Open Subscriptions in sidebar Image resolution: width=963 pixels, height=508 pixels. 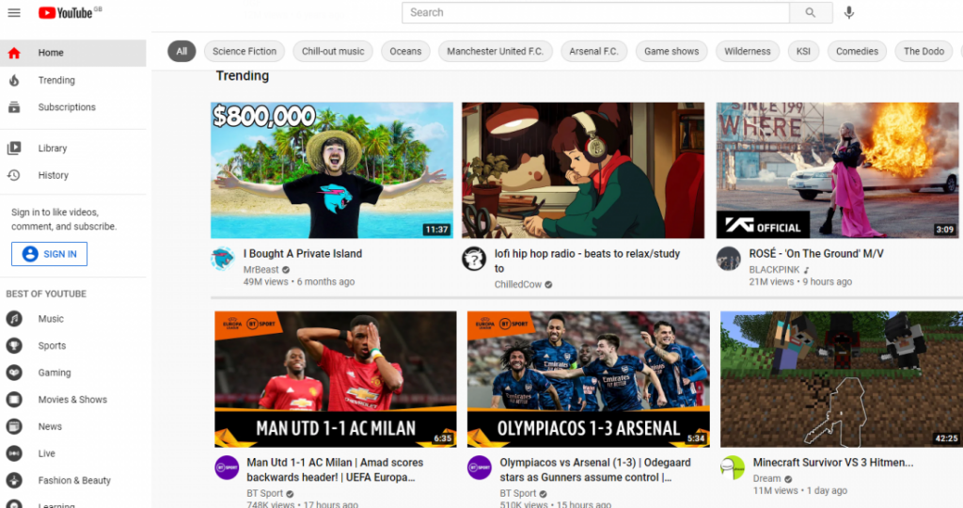point(73,107)
